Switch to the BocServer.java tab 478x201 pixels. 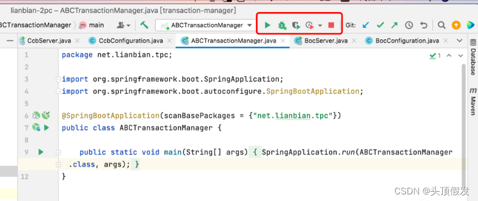pyautogui.click(x=326, y=41)
